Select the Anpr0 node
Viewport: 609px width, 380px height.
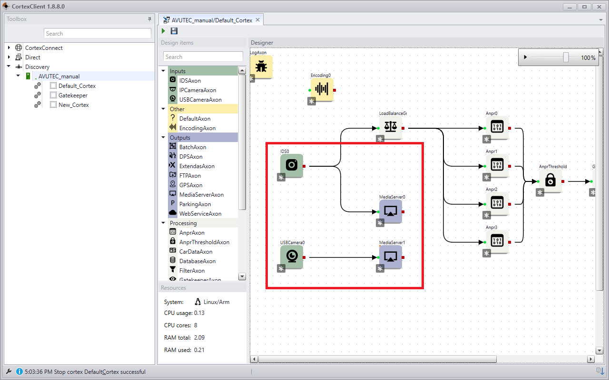click(497, 128)
